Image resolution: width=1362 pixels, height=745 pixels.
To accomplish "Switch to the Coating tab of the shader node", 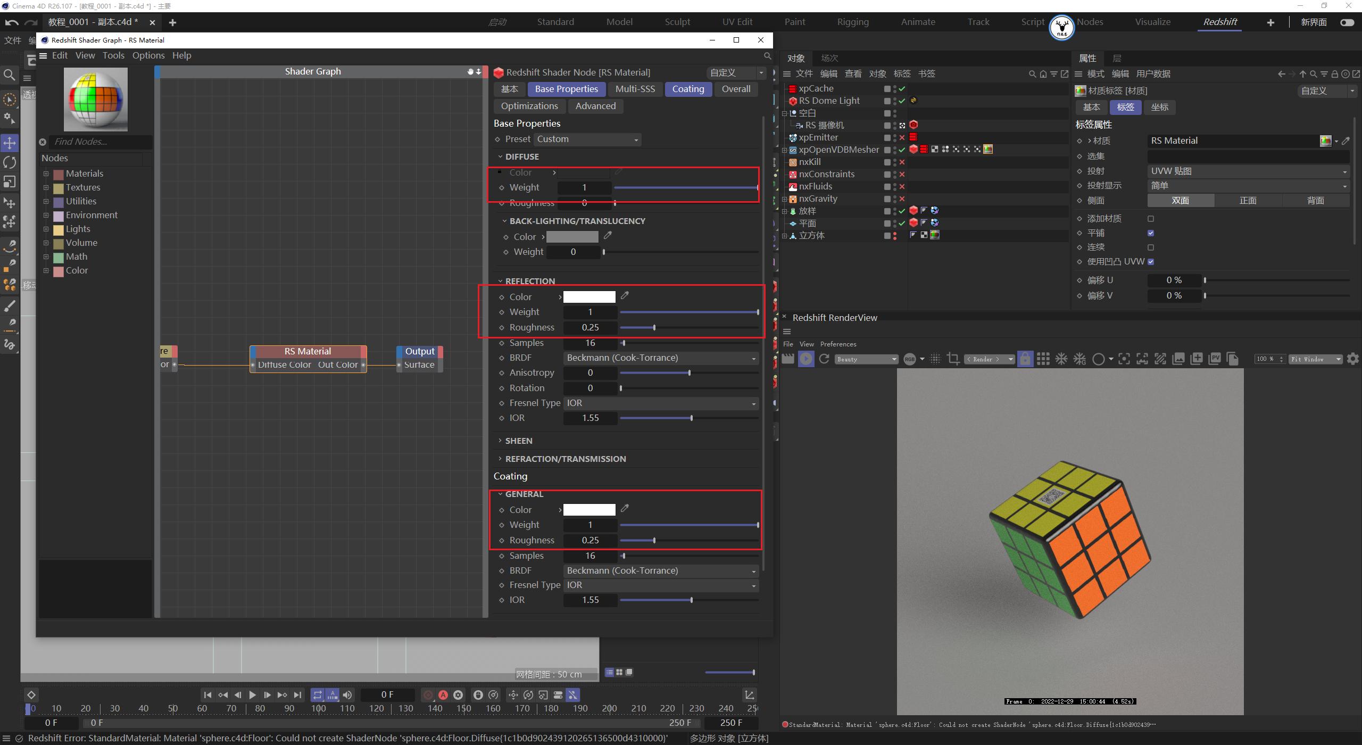I will [688, 89].
